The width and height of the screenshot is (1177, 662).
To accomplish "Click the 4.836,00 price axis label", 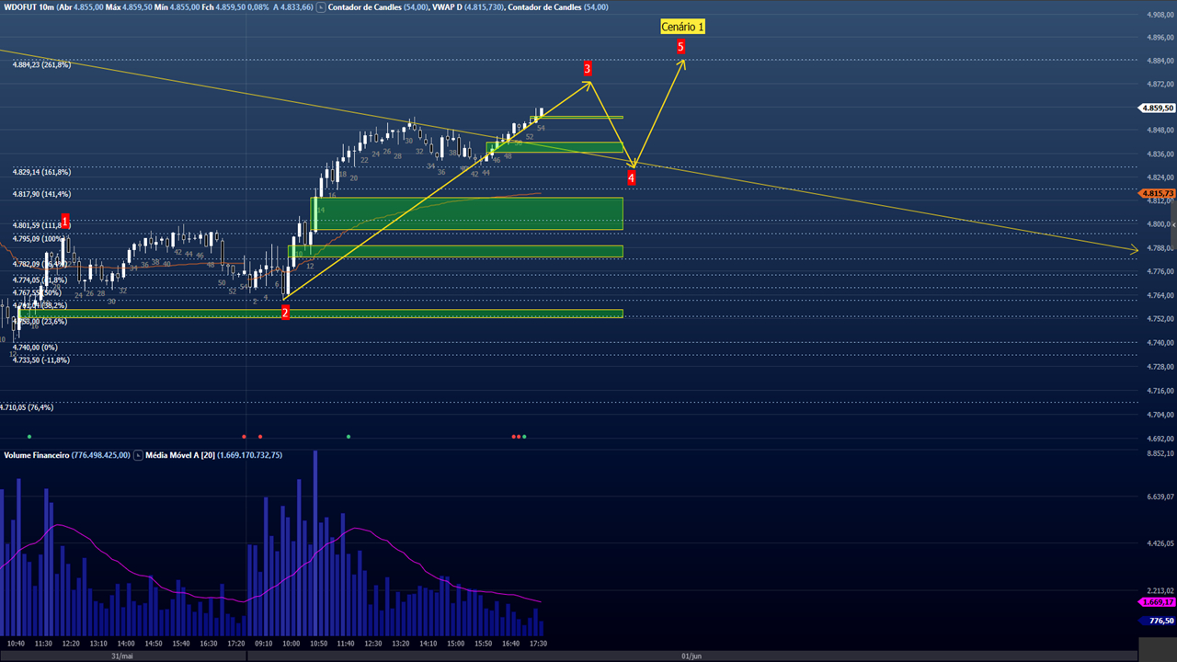I will pos(1160,154).
